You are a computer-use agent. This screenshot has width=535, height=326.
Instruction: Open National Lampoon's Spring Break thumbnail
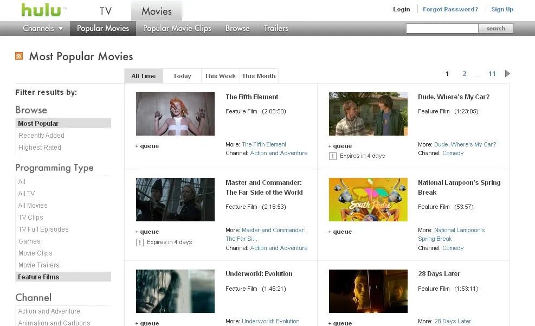[368, 200]
